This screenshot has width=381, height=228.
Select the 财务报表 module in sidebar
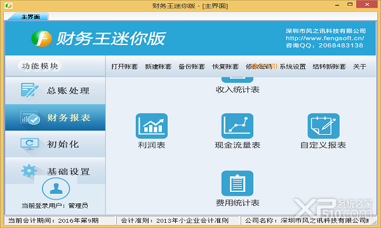click(55, 118)
